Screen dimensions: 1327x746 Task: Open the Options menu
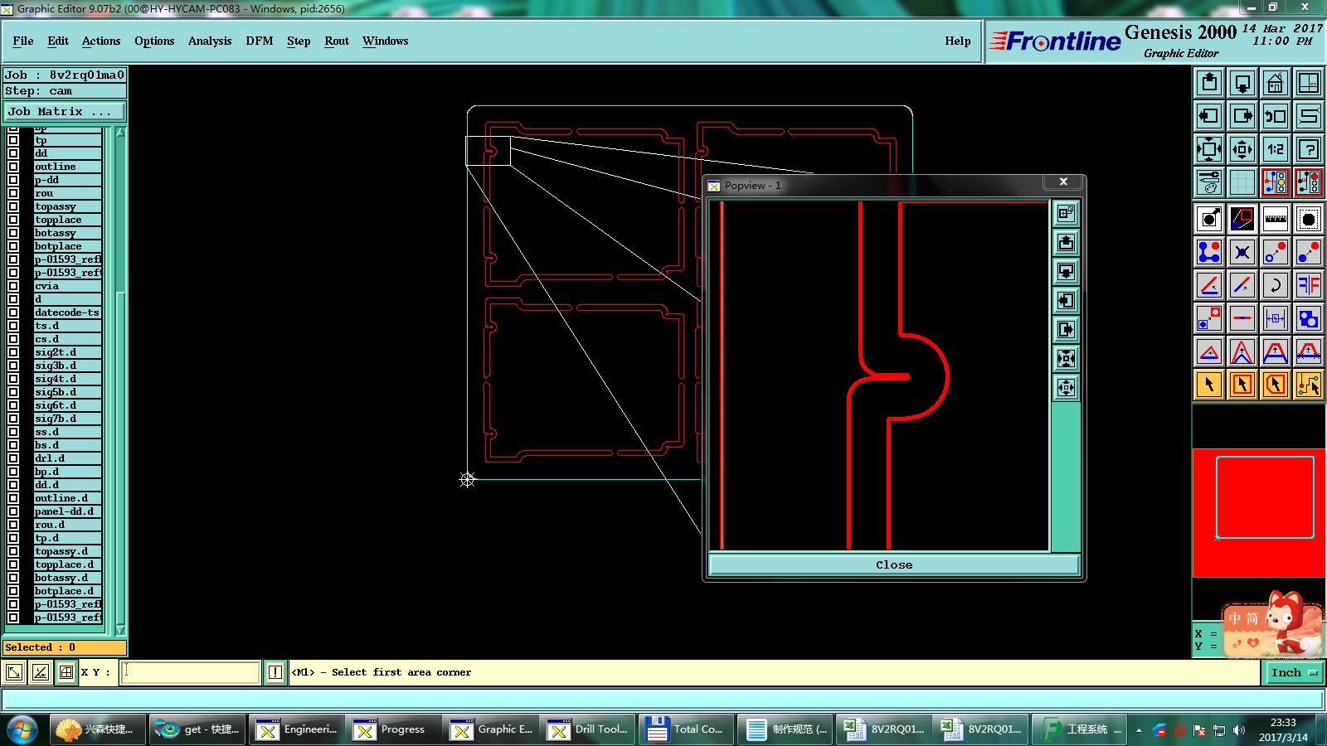pos(154,41)
